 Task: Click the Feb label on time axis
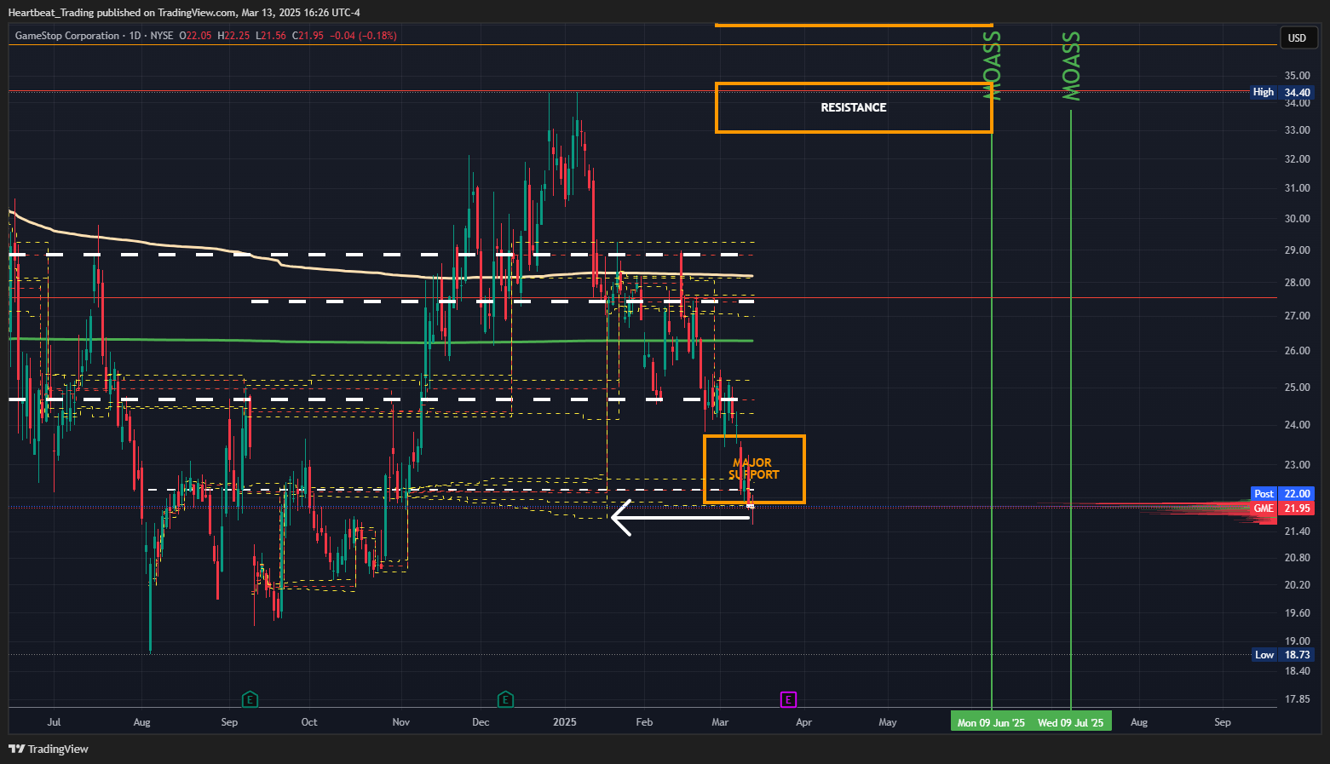pyautogui.click(x=644, y=722)
